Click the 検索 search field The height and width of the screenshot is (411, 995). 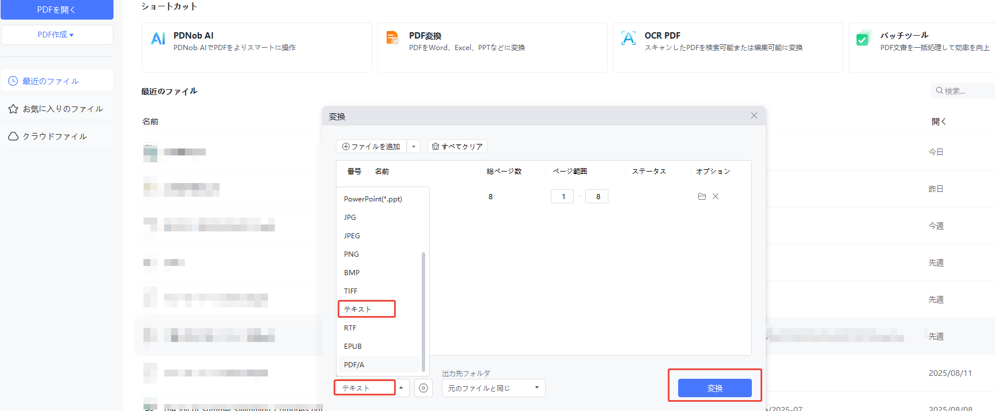coord(963,91)
